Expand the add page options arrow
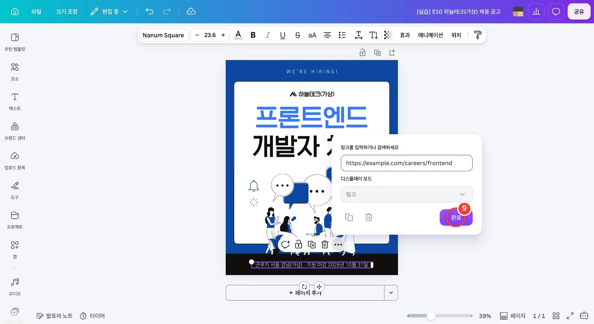Viewport: 594px width, 324px height. coord(391,292)
